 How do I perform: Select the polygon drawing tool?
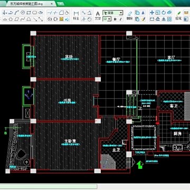point(11,19)
